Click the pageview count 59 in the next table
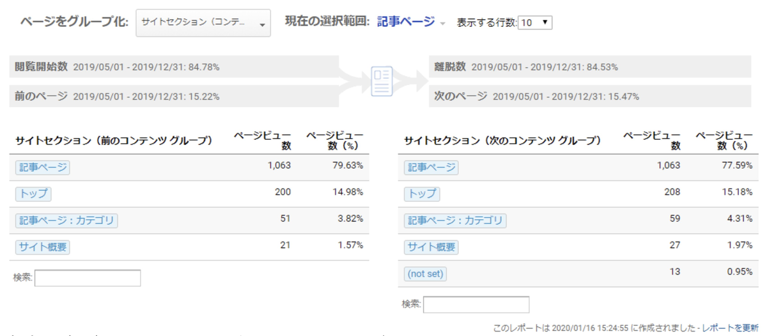Image resolution: width=767 pixels, height=336 pixels. coord(674,218)
